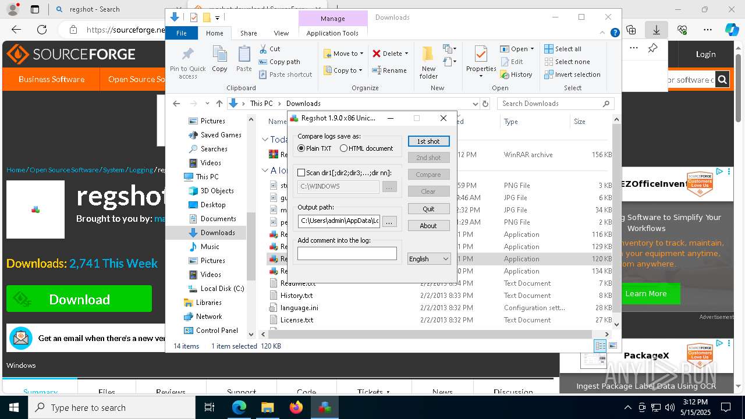
Task: Open the File menu in Explorer
Action: click(x=182, y=33)
